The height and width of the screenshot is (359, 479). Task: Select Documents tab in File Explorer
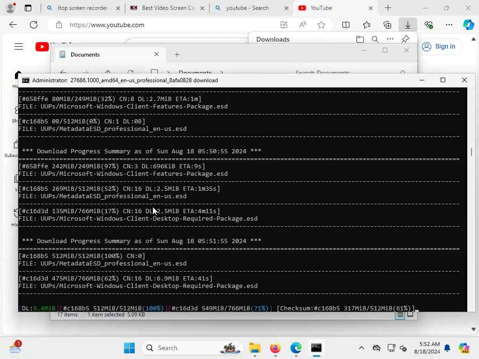(x=110, y=54)
